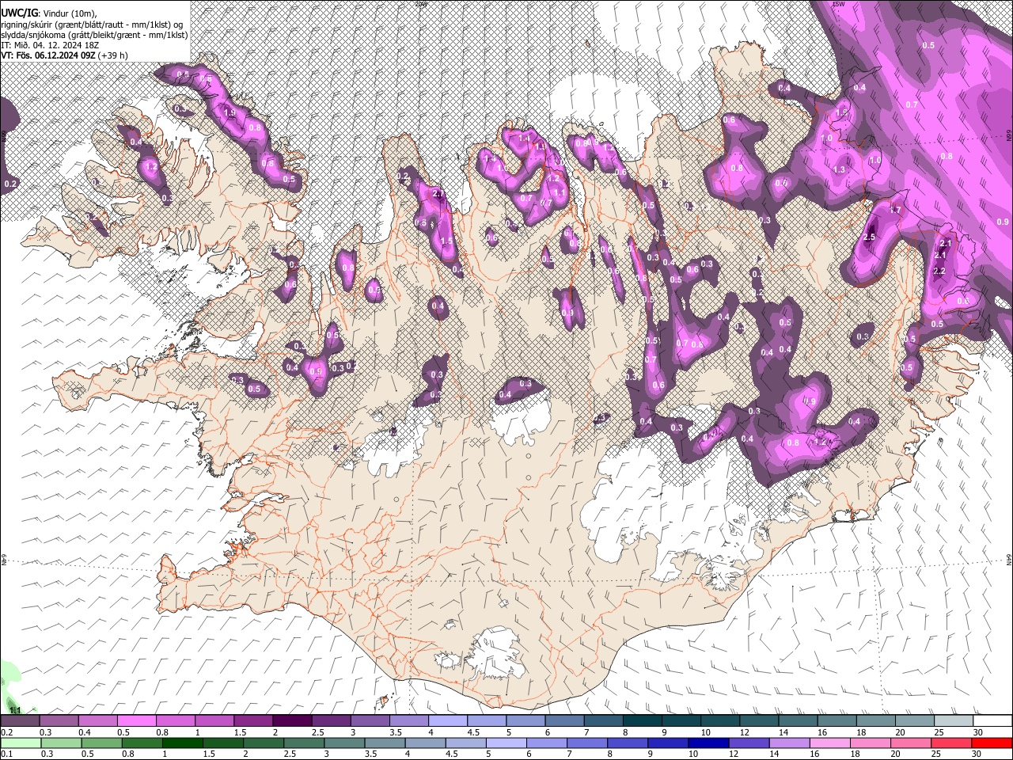The image size is (1013, 760).
Task: Select the light periwinkle swatch for 4–4.5 in upper legend
Action: pyautogui.click(x=447, y=720)
